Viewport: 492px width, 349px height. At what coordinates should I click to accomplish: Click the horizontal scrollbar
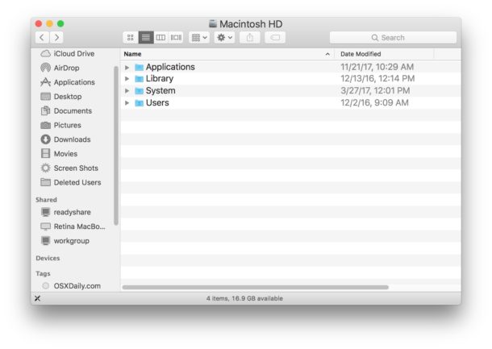click(256, 287)
